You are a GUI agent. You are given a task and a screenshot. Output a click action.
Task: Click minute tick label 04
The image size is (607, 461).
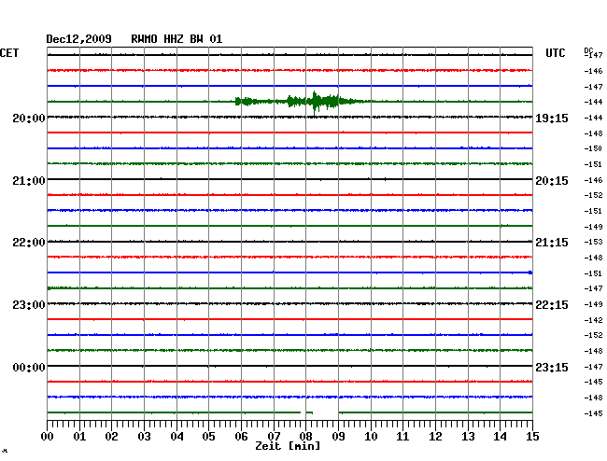(176, 437)
